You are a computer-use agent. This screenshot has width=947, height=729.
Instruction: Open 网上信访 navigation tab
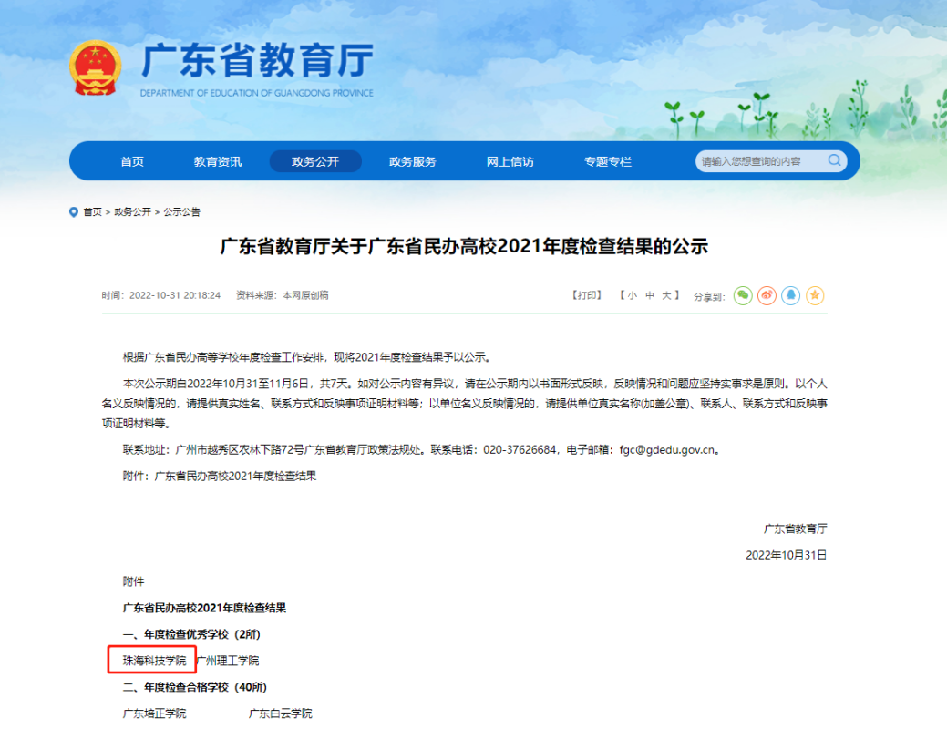(510, 161)
